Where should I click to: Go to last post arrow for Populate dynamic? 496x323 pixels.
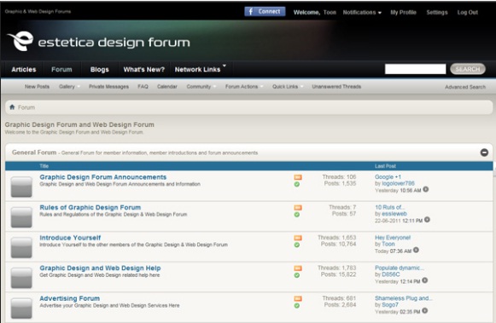[x=425, y=280]
